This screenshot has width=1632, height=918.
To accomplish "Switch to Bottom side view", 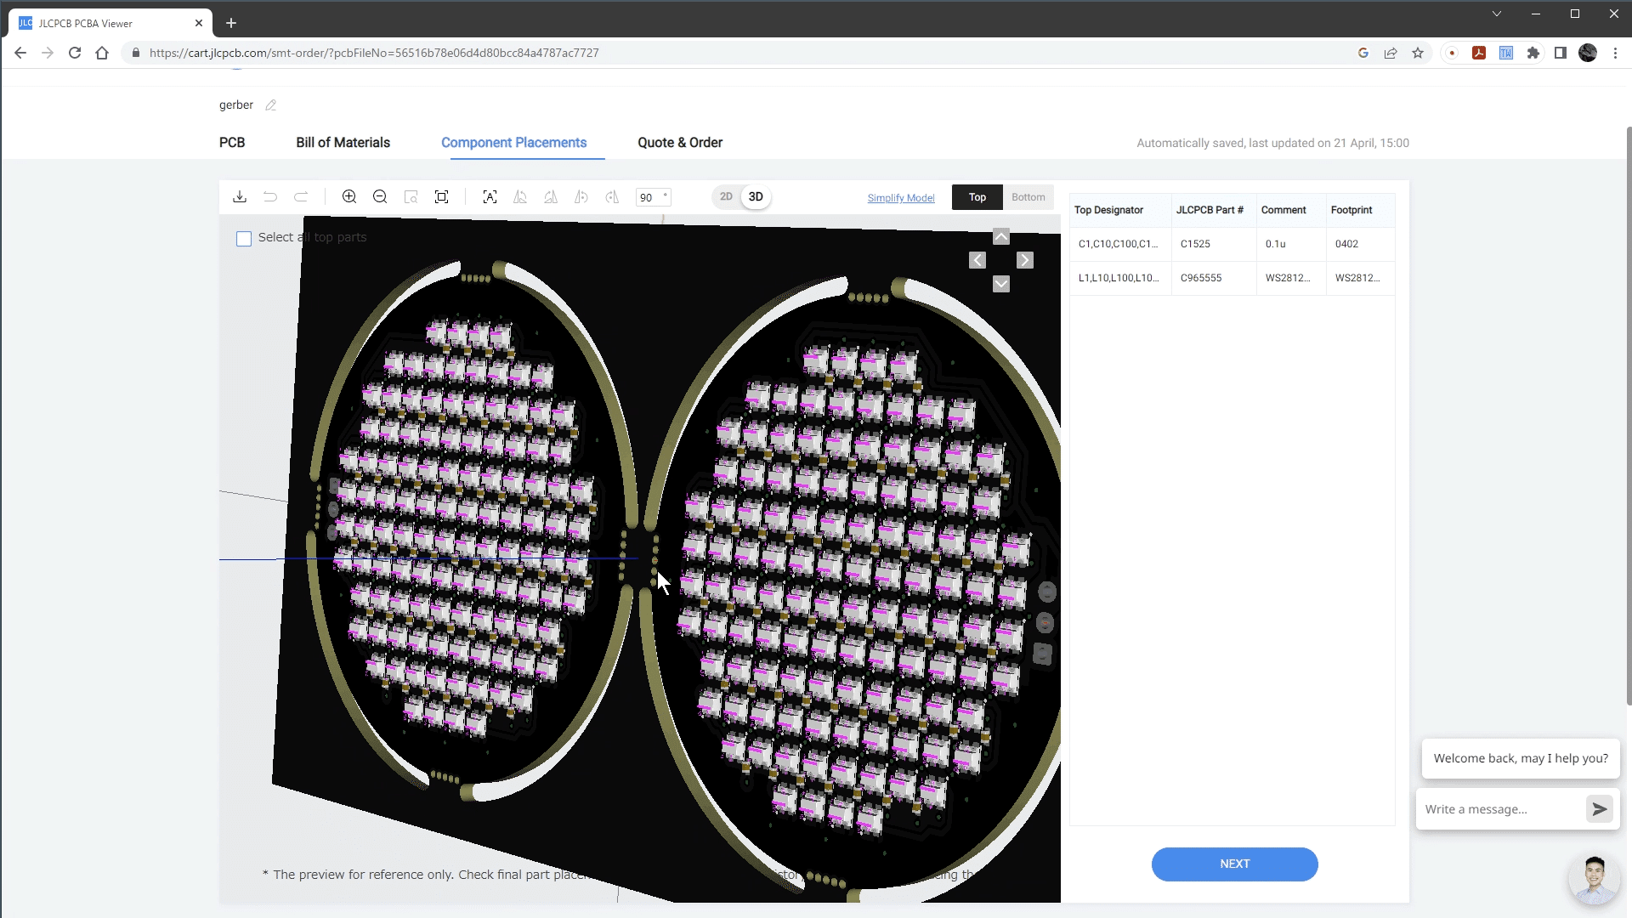I will [1028, 197].
